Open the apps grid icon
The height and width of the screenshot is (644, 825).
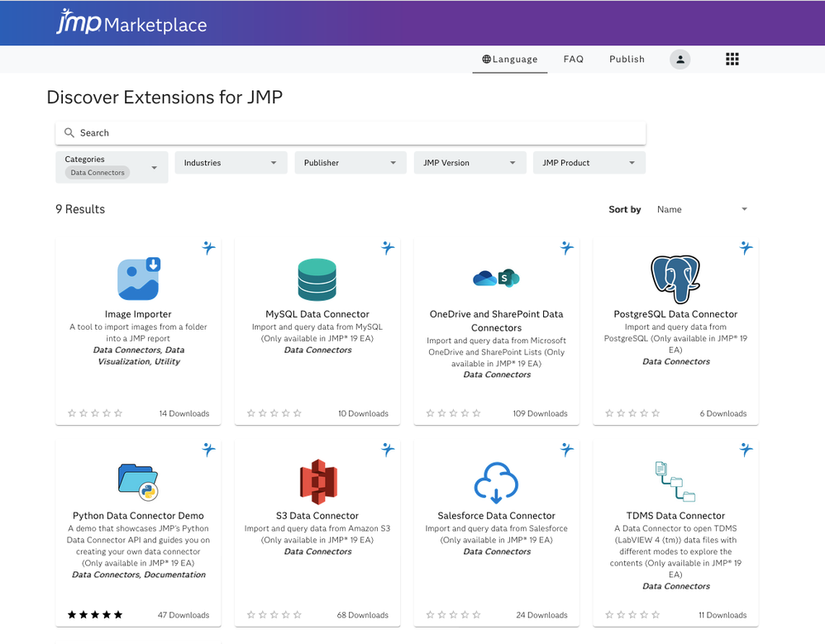732,60
